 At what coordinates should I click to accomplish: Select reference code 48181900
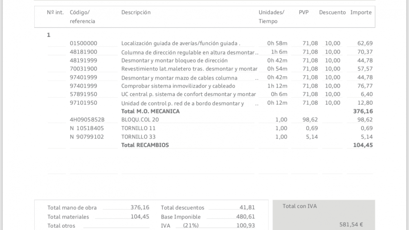tap(83, 52)
